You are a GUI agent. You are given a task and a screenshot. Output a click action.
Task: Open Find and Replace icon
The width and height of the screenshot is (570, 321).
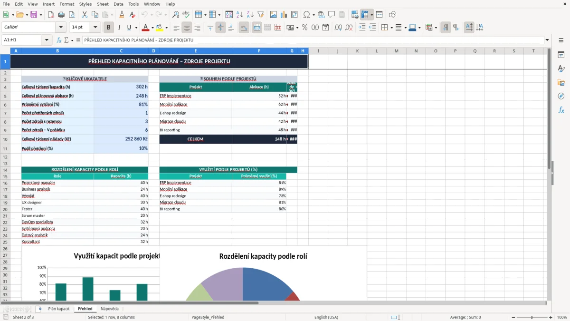click(176, 15)
